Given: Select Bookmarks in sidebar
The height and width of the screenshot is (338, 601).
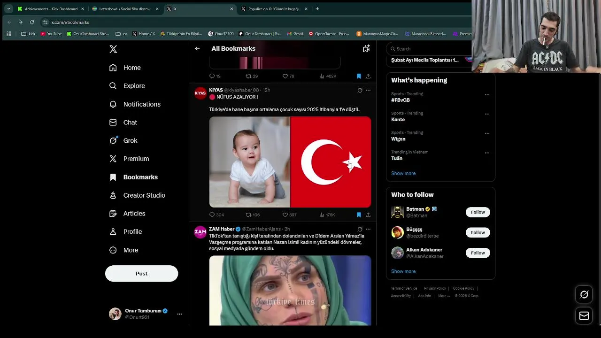Looking at the screenshot, I should pos(133,177).
